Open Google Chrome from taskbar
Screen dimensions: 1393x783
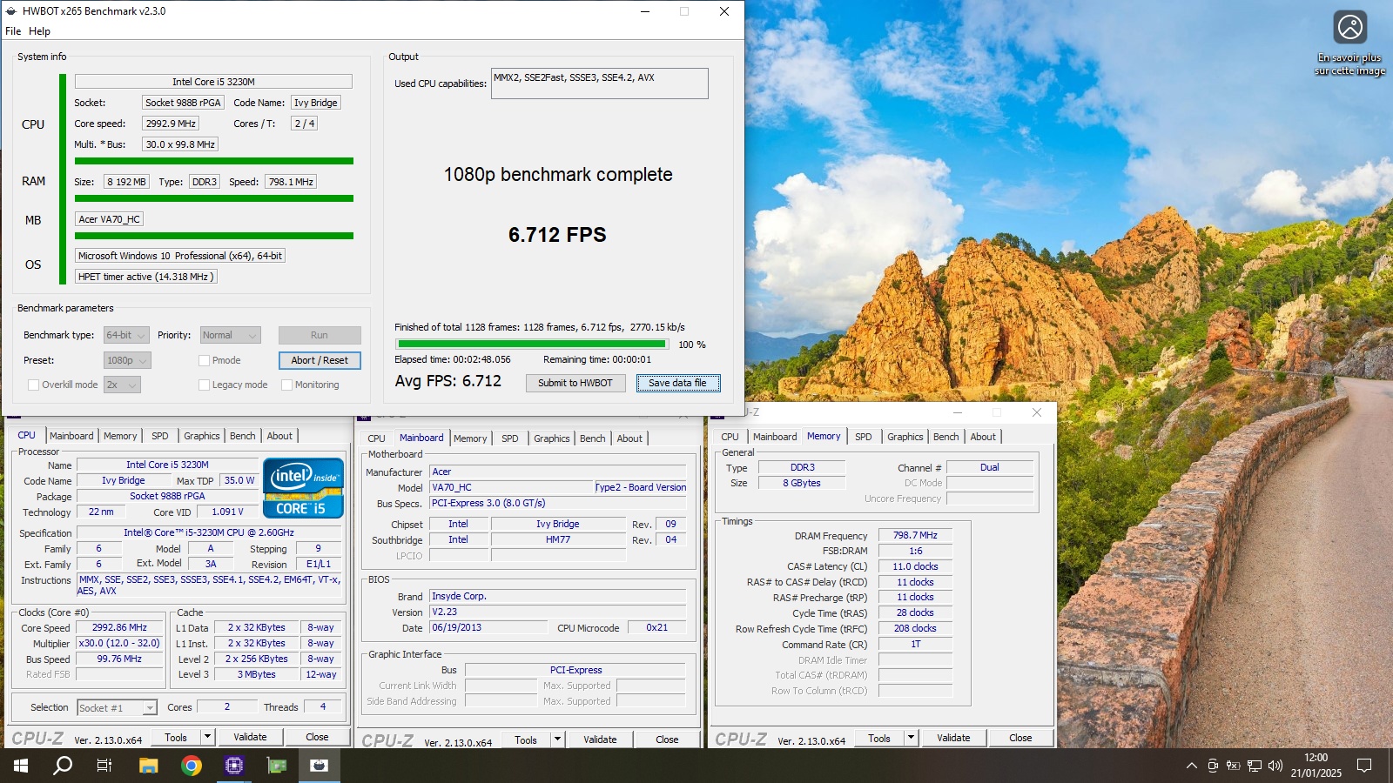pos(192,766)
